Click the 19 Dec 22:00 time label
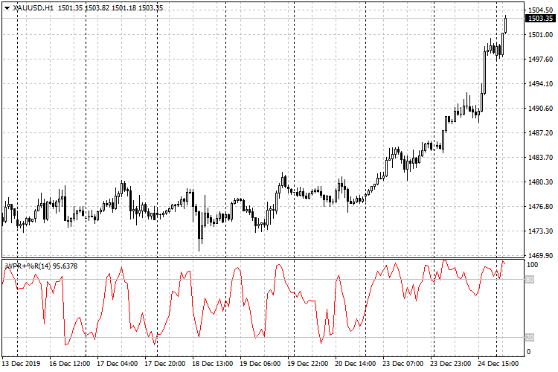The width and height of the screenshot is (558, 372). (307, 365)
